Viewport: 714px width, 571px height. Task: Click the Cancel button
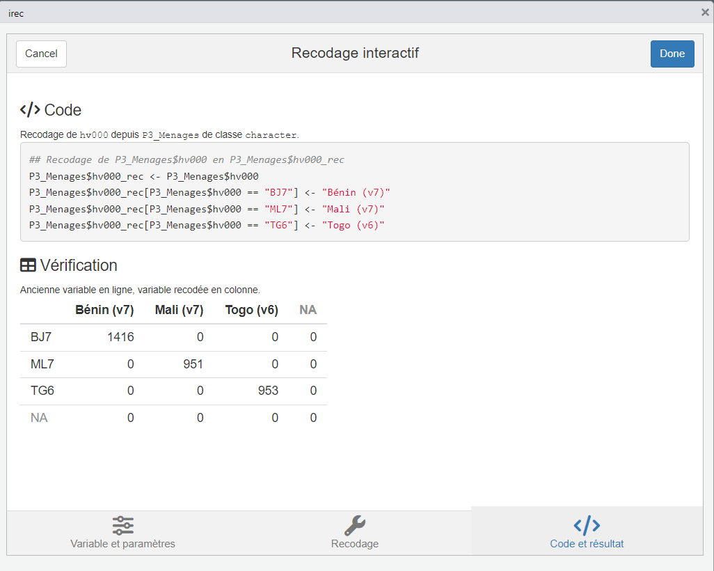click(x=42, y=54)
